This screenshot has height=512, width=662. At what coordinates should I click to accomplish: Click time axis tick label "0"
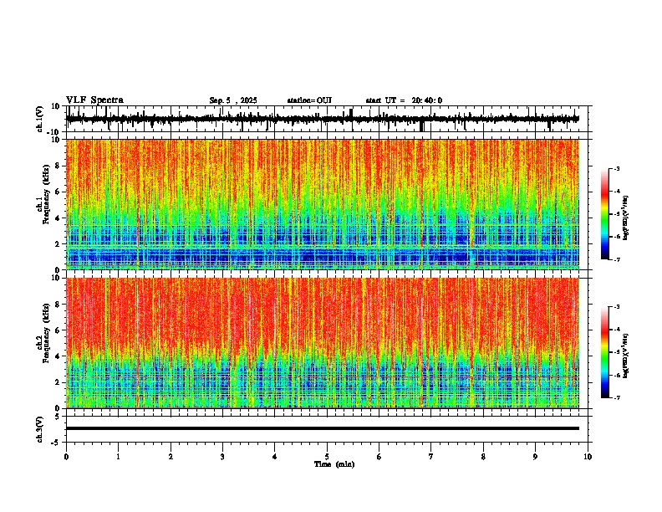pyautogui.click(x=66, y=457)
